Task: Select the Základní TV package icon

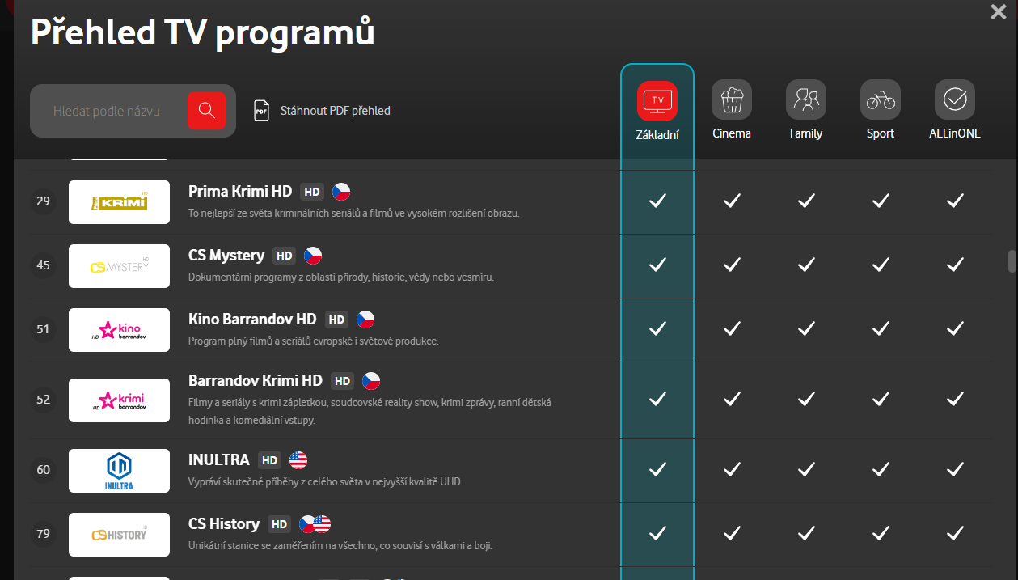Action: 657,100
